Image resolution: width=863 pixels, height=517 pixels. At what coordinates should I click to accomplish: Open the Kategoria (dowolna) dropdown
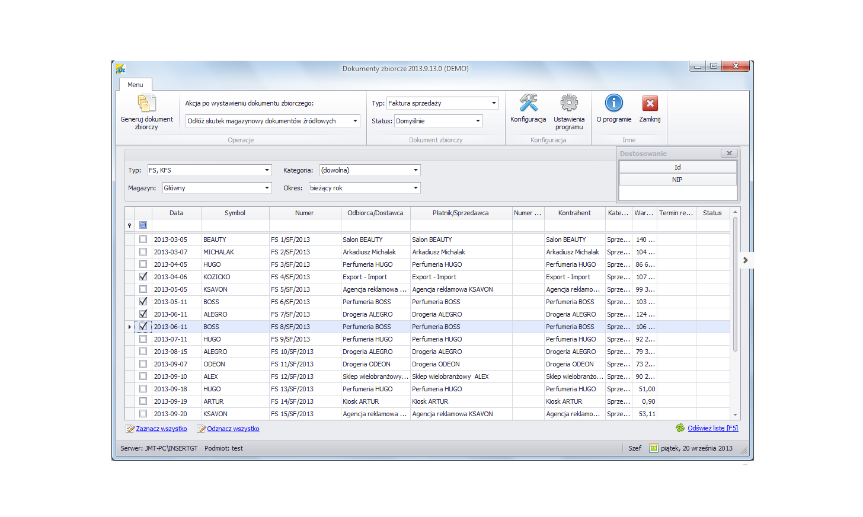click(415, 170)
